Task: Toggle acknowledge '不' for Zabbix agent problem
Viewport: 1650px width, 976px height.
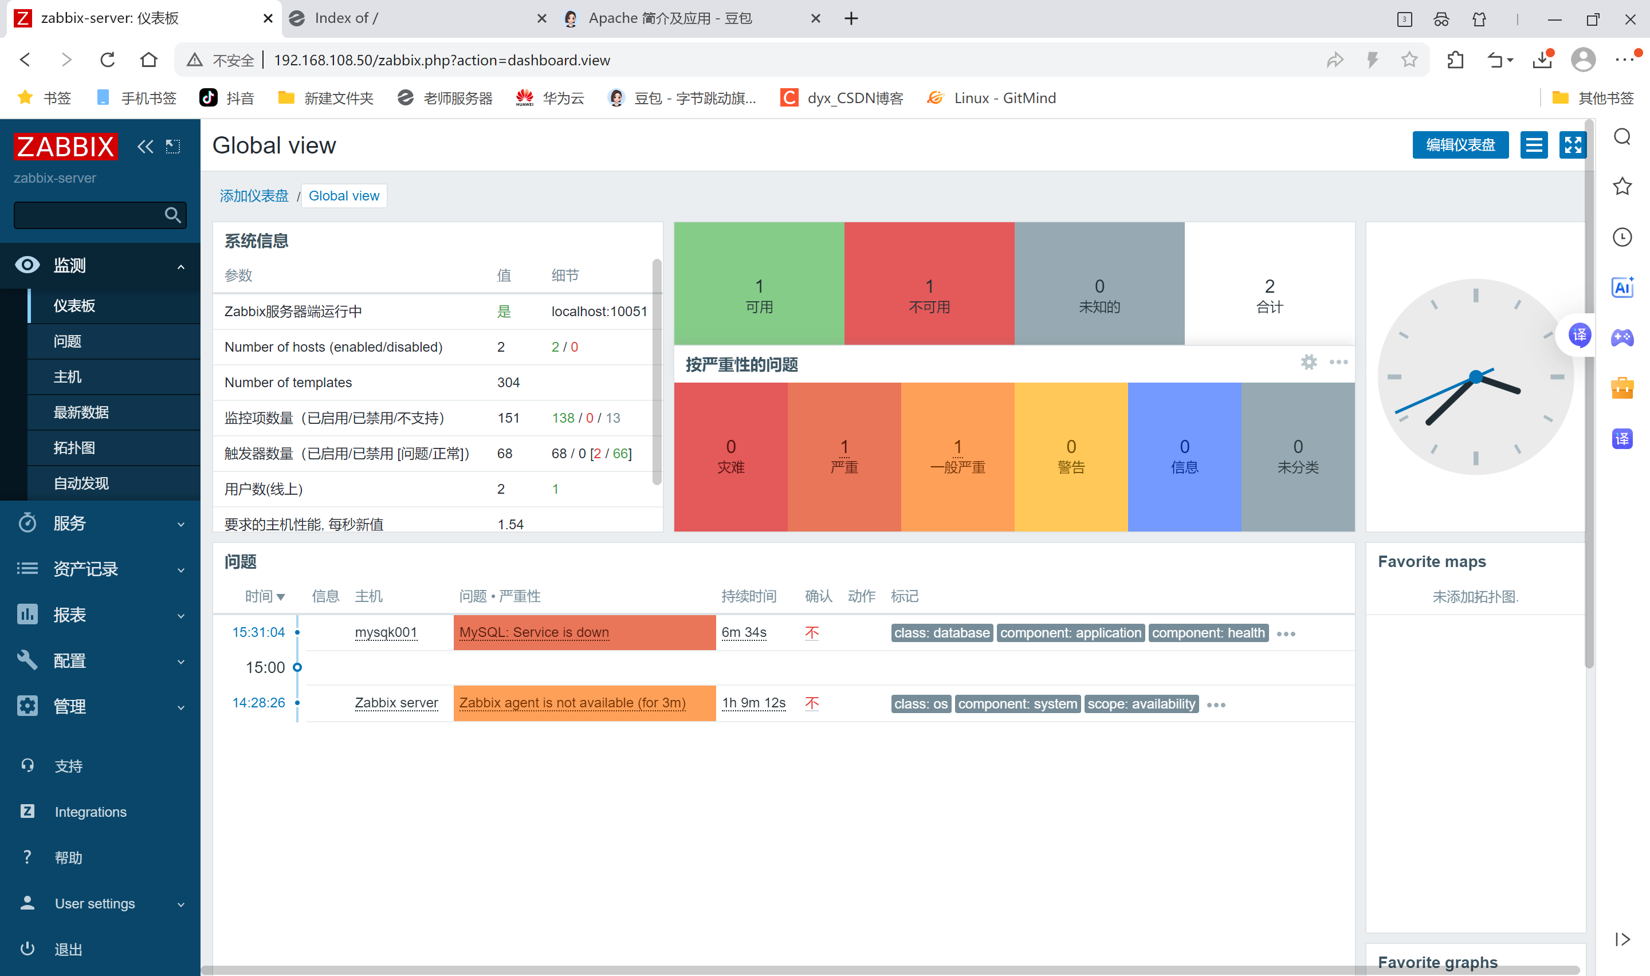Action: [x=811, y=703]
